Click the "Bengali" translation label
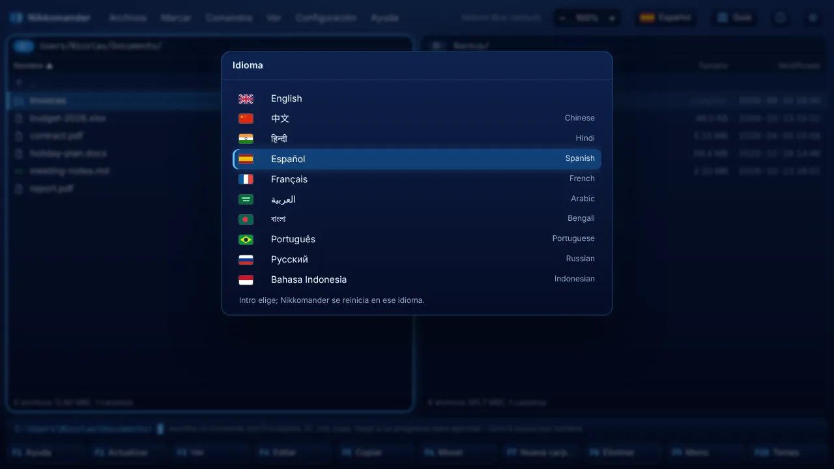 (581, 218)
